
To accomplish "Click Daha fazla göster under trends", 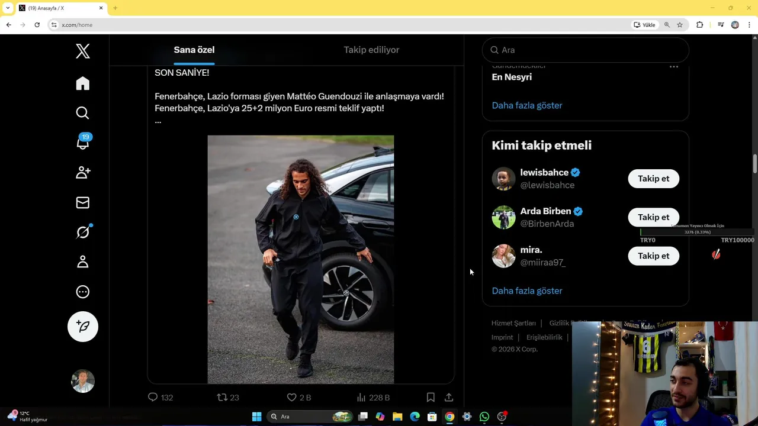I will tap(527, 105).
